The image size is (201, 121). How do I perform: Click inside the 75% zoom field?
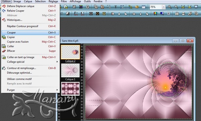[x=156, y=7]
